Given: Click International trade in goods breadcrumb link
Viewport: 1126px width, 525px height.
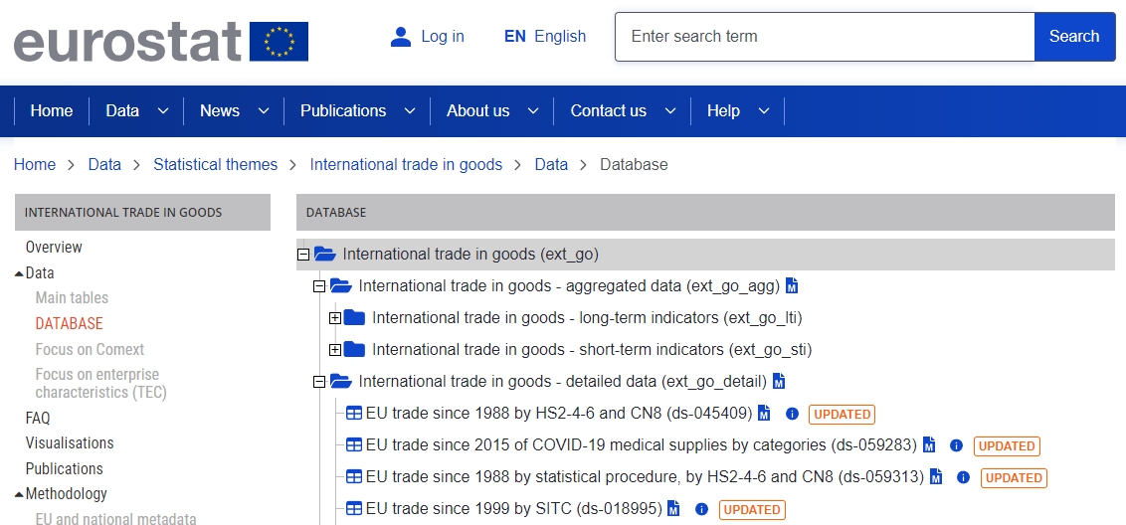Looking at the screenshot, I should click(x=406, y=164).
